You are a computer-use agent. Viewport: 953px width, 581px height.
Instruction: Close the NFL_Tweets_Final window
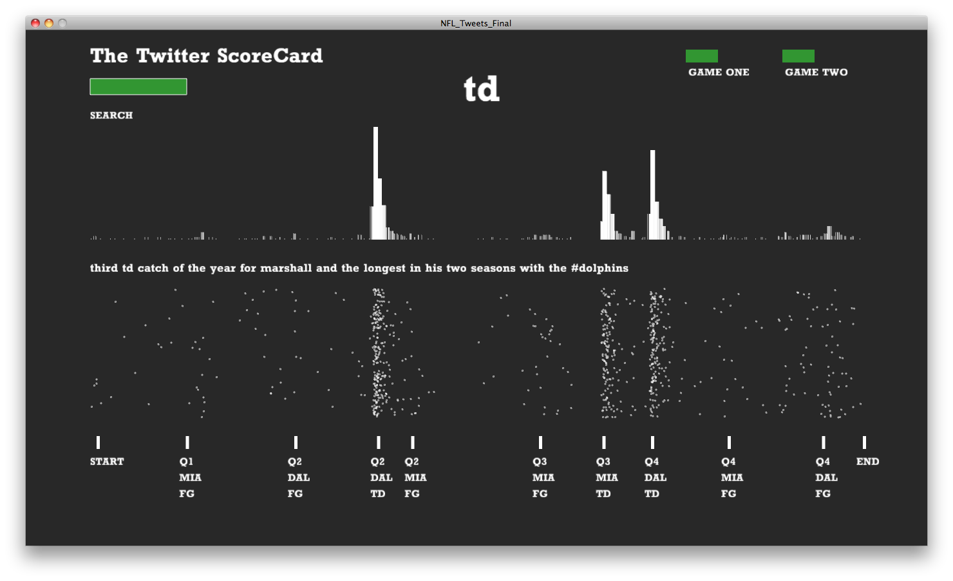[35, 23]
